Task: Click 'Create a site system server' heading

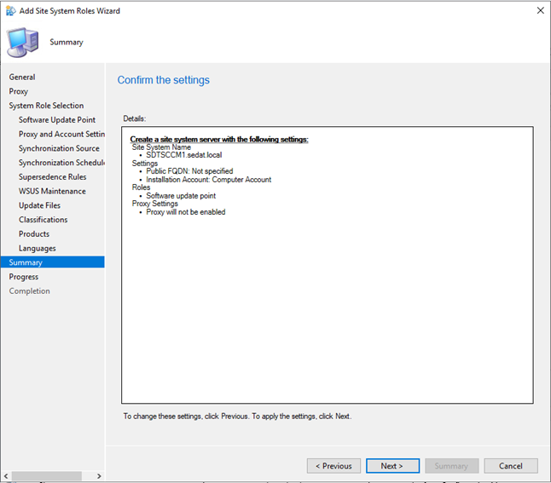Action: click(x=219, y=139)
